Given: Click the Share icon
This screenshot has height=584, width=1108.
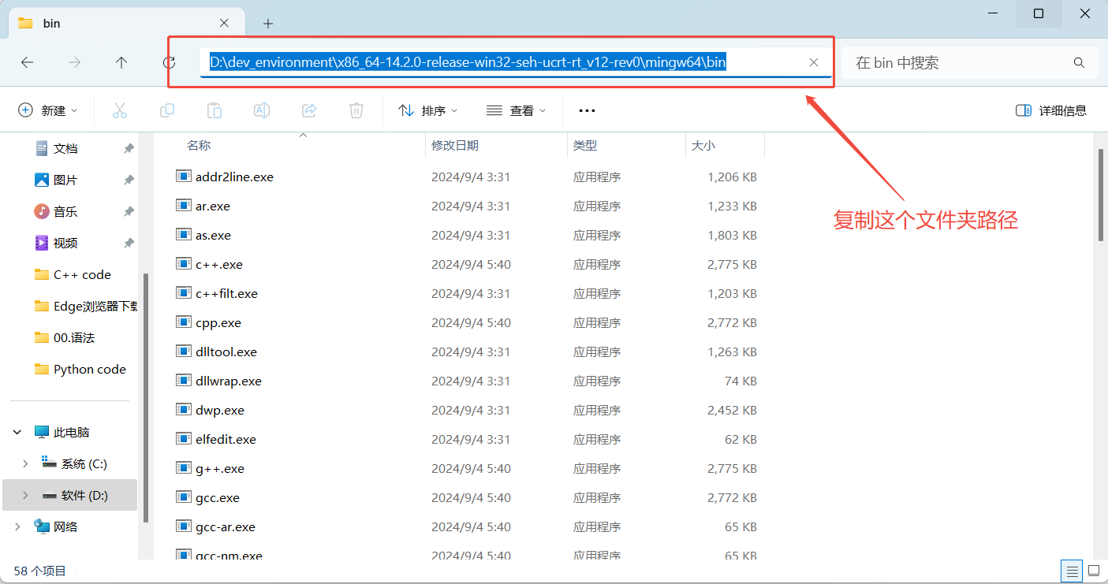Looking at the screenshot, I should click(308, 110).
